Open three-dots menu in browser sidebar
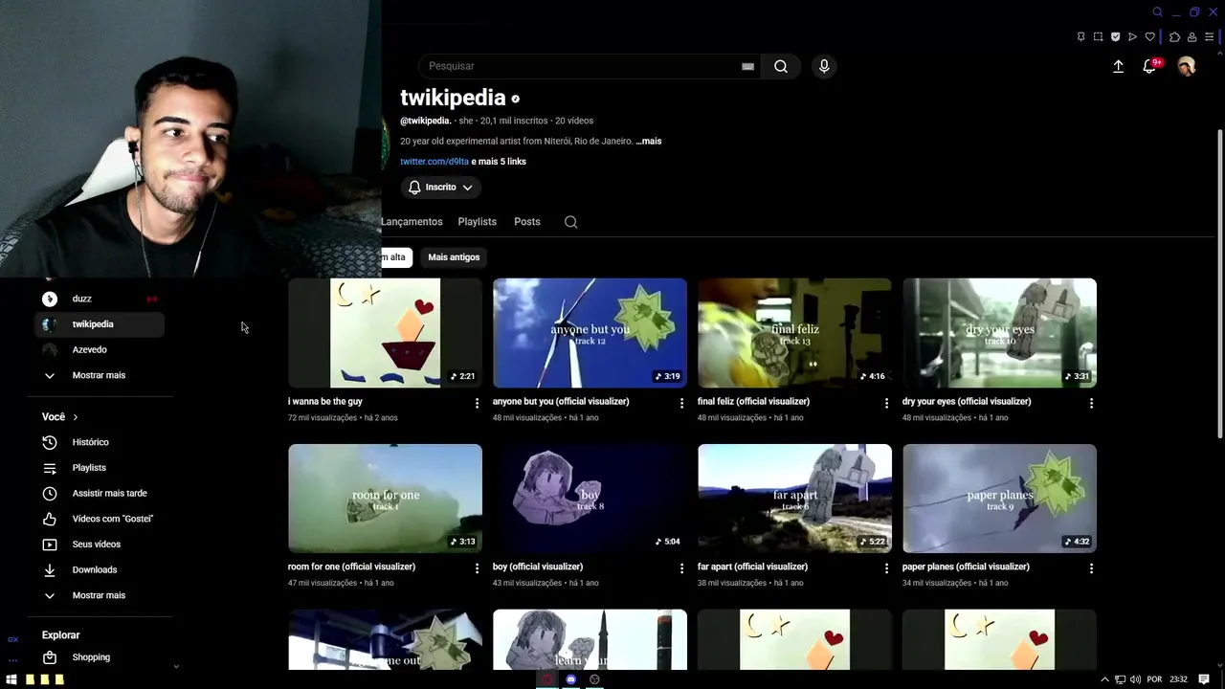1225x689 pixels. pyautogui.click(x=12, y=660)
